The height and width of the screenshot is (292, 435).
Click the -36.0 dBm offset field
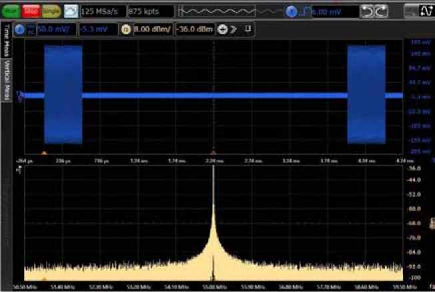pos(195,30)
